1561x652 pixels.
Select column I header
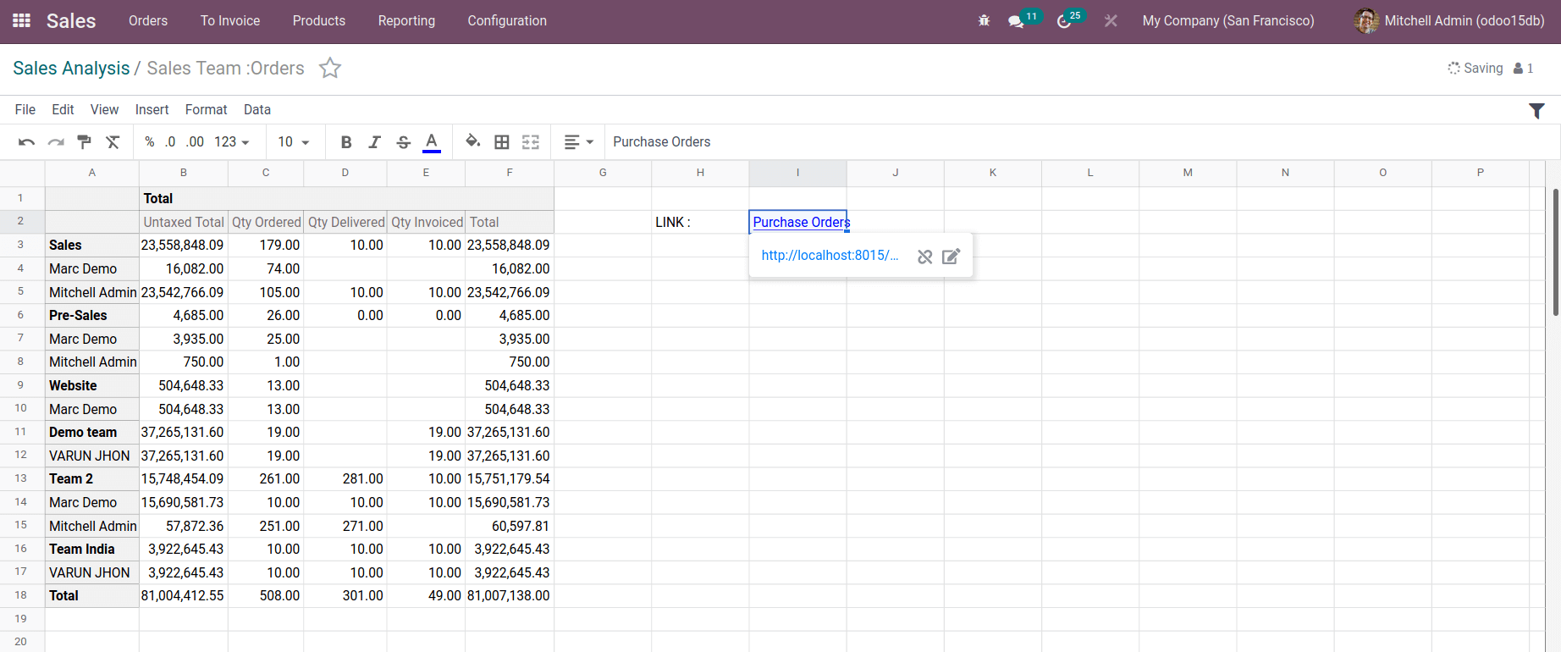click(x=797, y=173)
